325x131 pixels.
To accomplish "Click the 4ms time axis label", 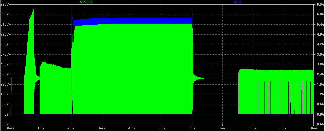I will pyautogui.click(x=132, y=129).
